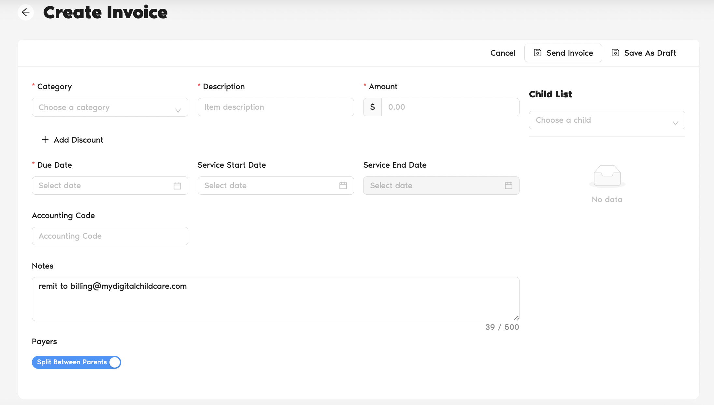The image size is (714, 405).
Task: Click Add Discount link
Action: click(x=78, y=140)
